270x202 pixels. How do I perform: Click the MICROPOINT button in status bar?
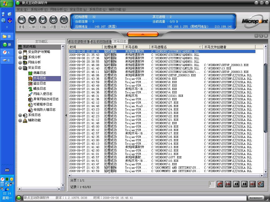click(256, 198)
